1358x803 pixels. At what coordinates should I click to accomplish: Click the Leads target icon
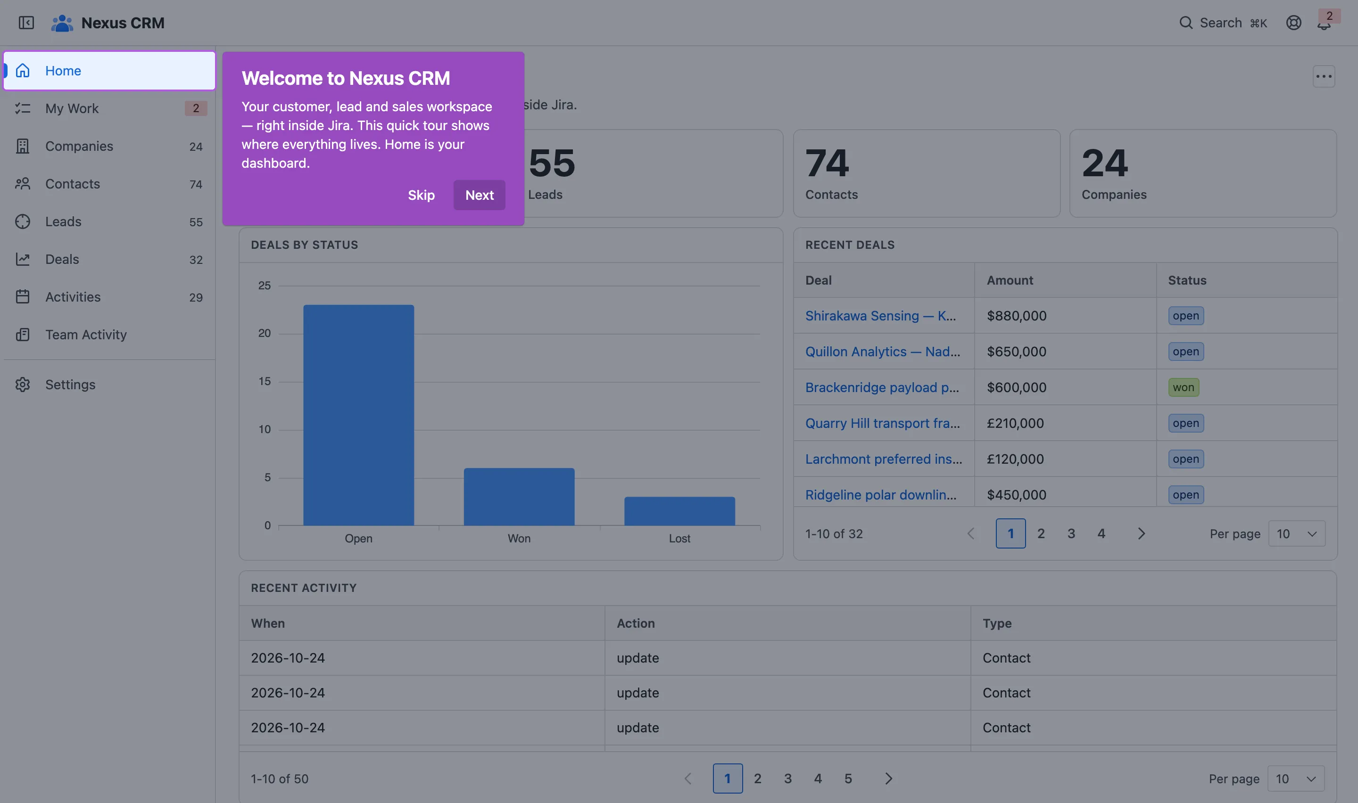23,221
